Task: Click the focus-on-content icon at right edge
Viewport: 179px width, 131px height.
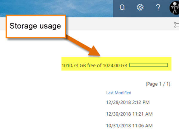Action: click(x=177, y=25)
